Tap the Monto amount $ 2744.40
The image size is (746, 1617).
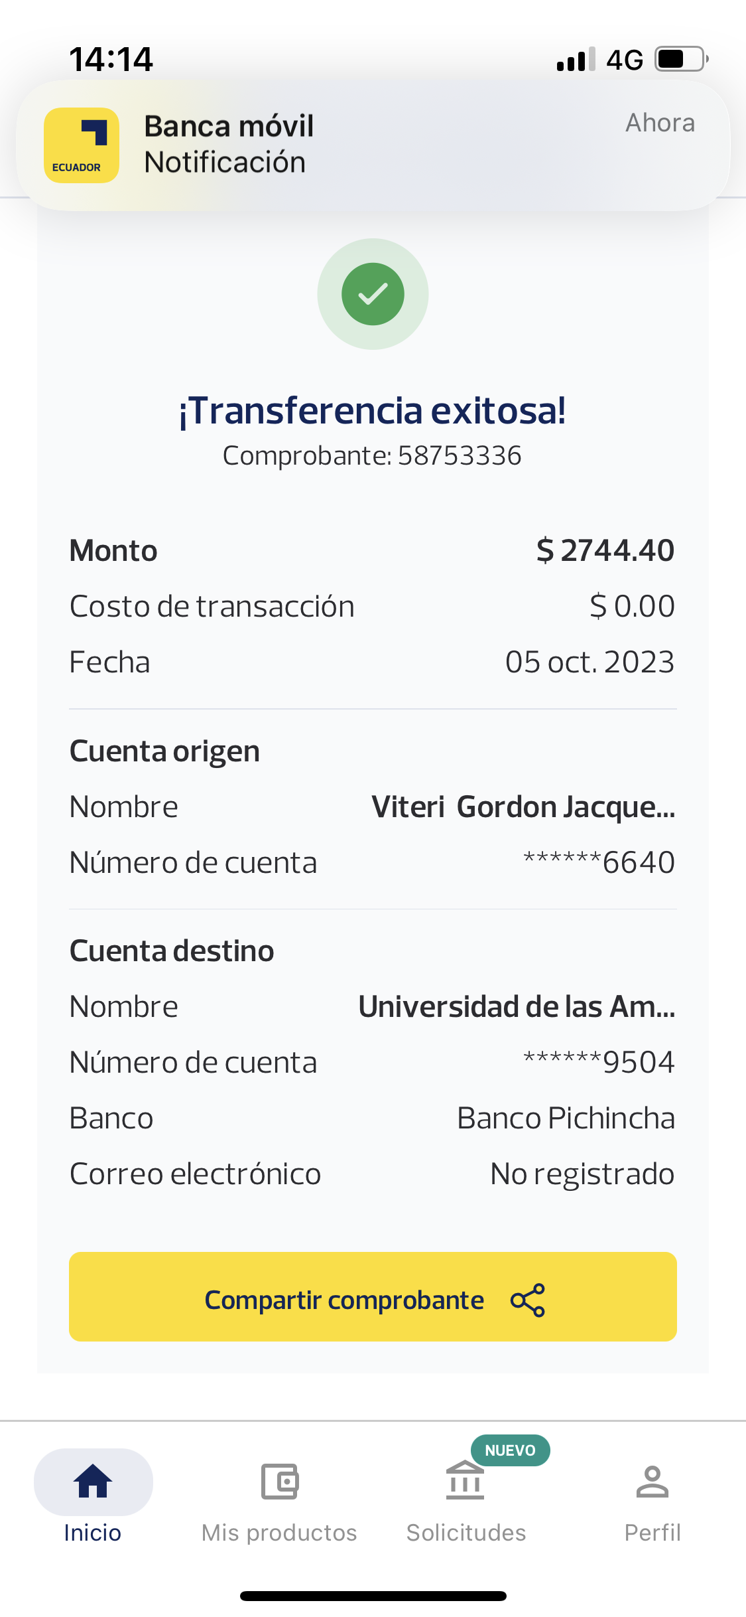pyautogui.click(x=605, y=551)
